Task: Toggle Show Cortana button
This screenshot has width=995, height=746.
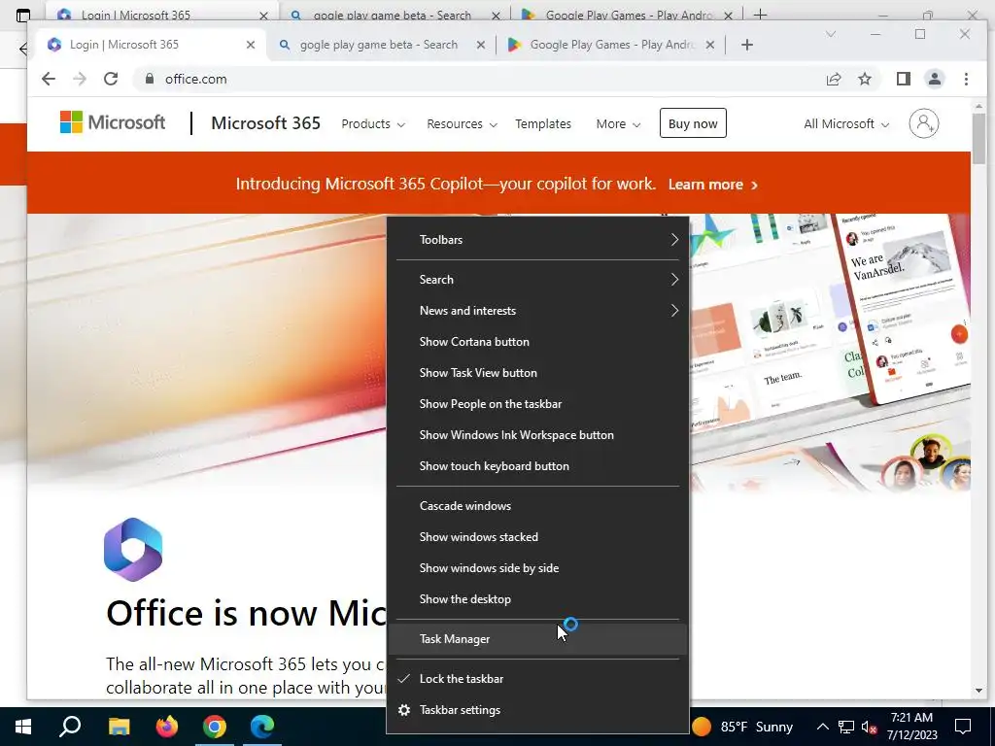Action: 537,342
